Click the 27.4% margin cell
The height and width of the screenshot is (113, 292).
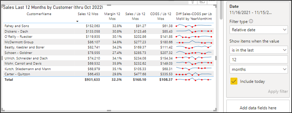117,53
